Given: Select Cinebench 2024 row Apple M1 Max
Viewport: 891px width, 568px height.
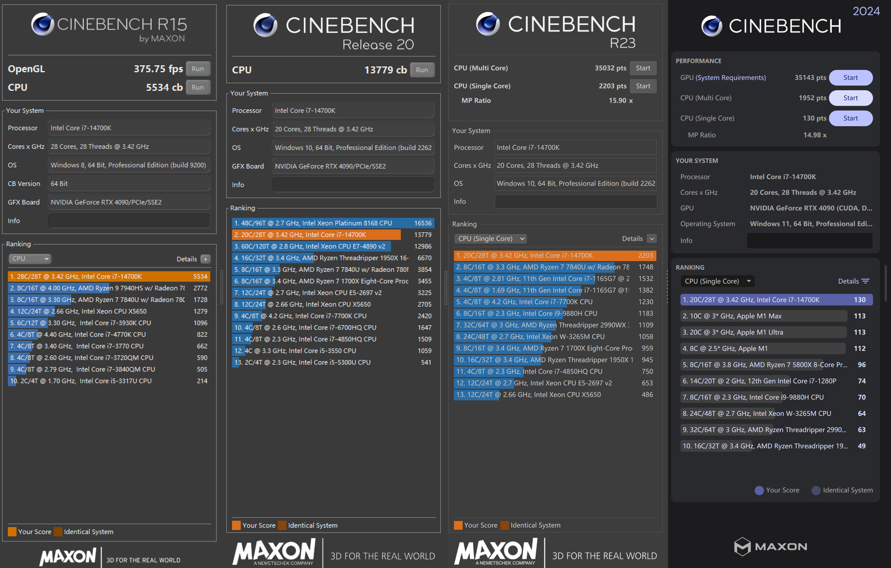Looking at the screenshot, I should pos(776,316).
